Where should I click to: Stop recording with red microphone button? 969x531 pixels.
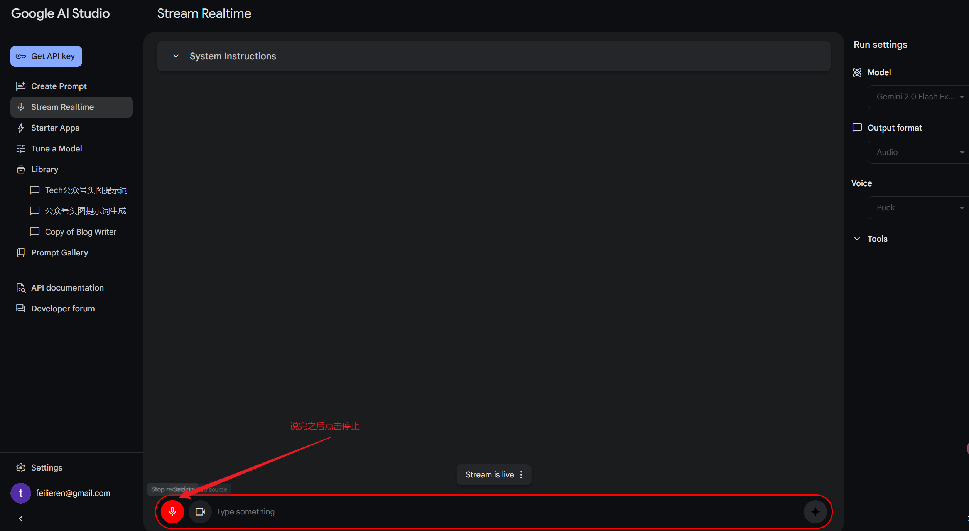point(172,511)
